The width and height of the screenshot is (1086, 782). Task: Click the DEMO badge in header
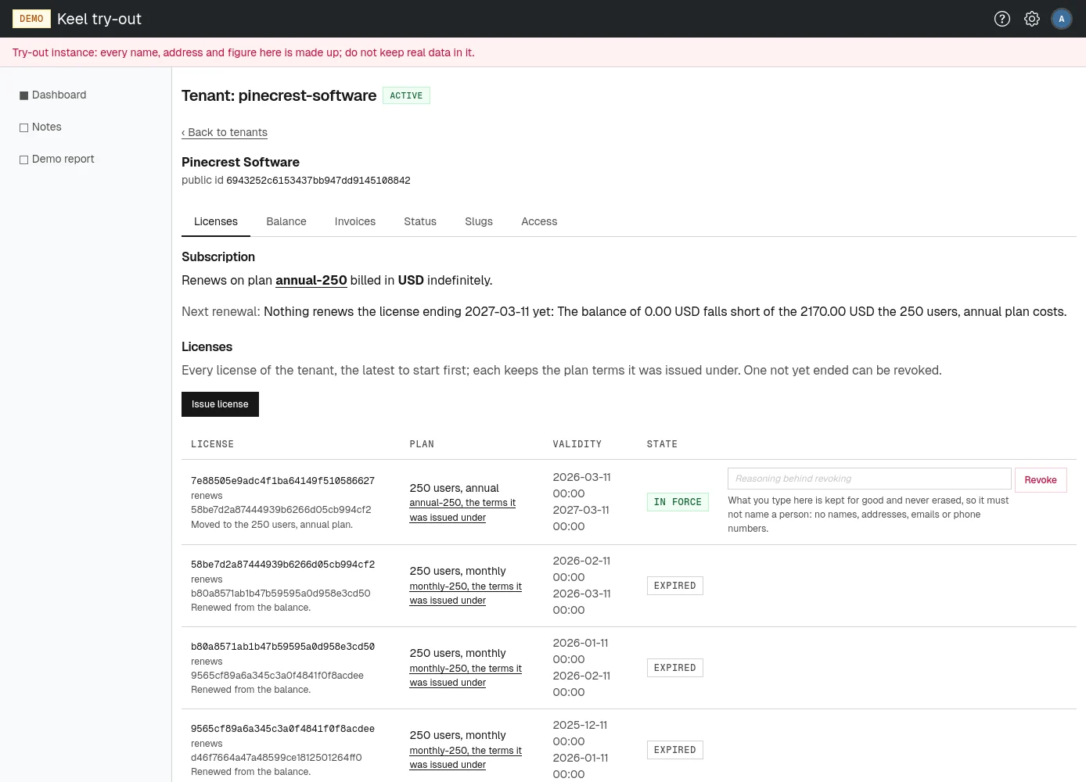pos(31,19)
